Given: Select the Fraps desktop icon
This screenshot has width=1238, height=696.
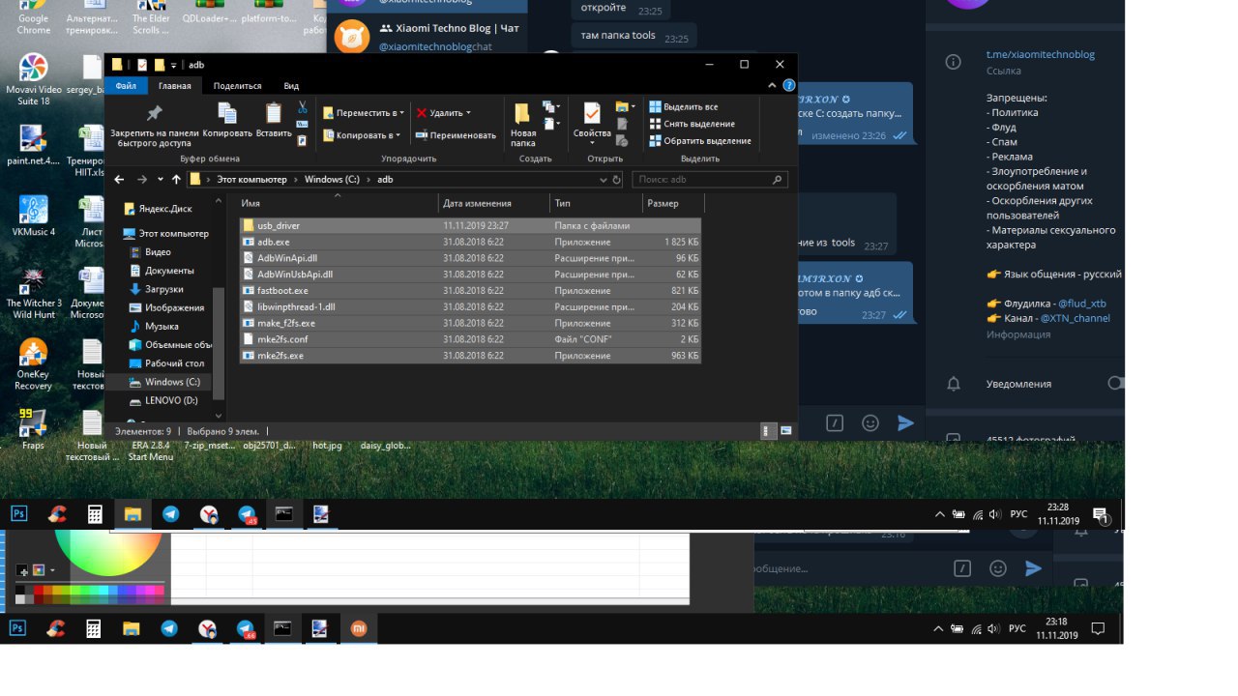Looking at the screenshot, I should tap(33, 429).
